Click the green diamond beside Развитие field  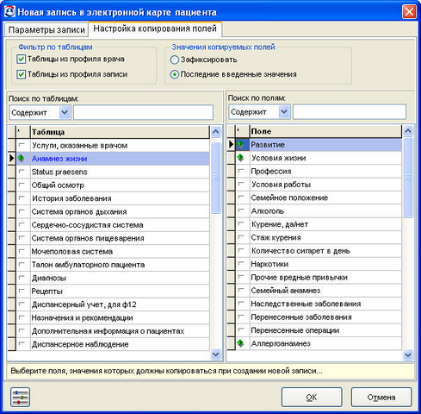(x=240, y=144)
